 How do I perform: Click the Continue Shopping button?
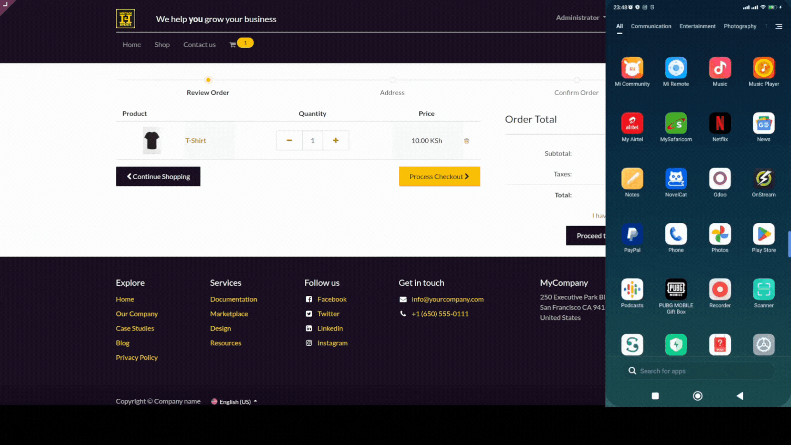tap(158, 176)
